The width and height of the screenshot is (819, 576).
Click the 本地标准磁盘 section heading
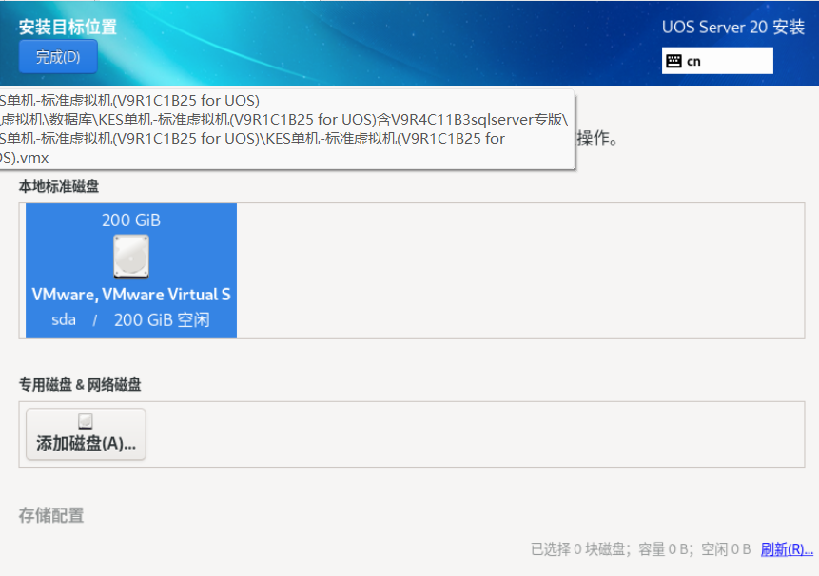(x=59, y=186)
